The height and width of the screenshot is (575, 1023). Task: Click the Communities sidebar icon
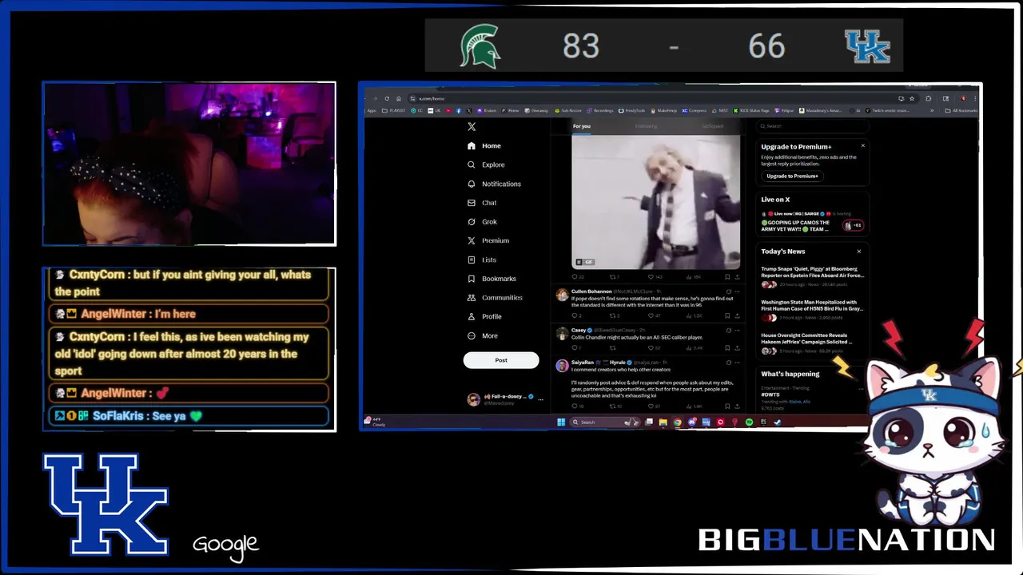472,298
